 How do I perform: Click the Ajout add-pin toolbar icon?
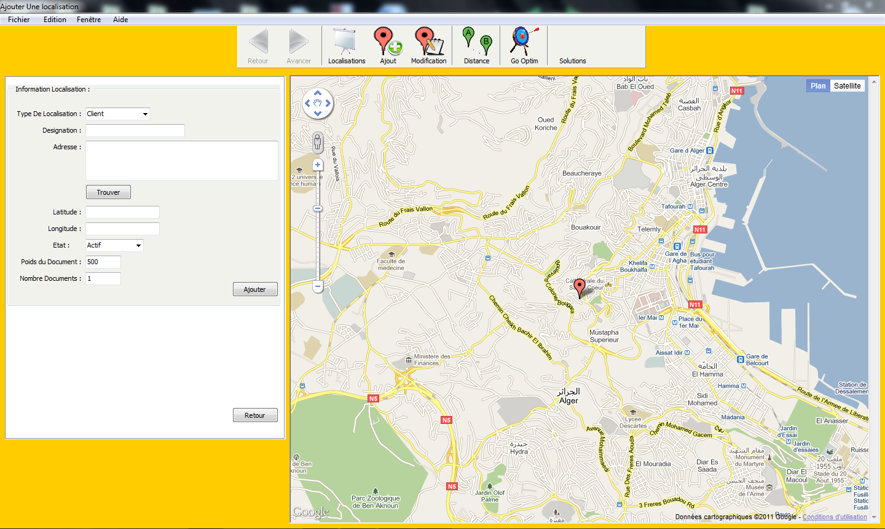tap(388, 42)
